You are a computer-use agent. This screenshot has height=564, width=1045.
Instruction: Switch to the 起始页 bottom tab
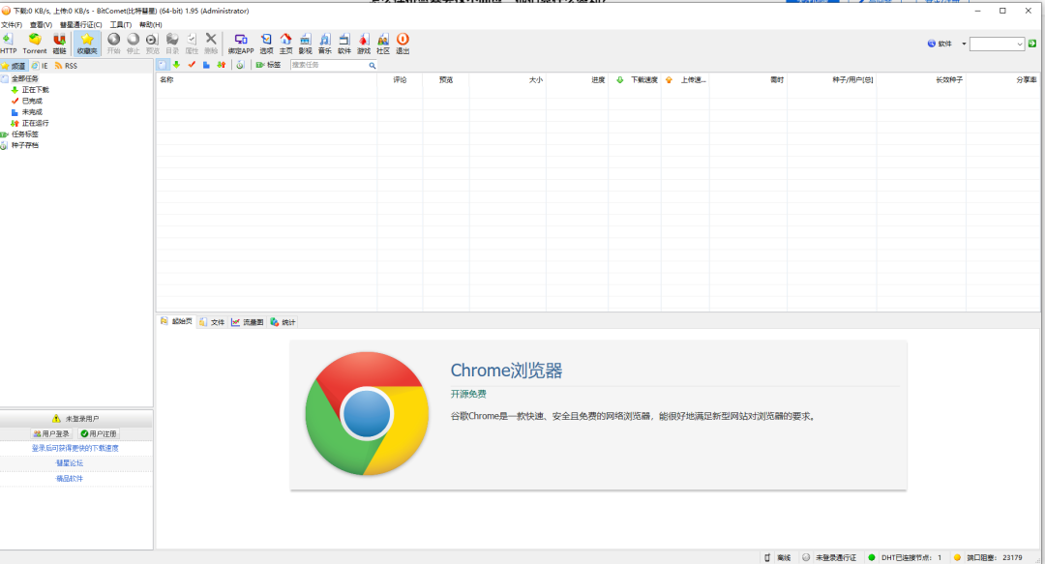point(177,321)
